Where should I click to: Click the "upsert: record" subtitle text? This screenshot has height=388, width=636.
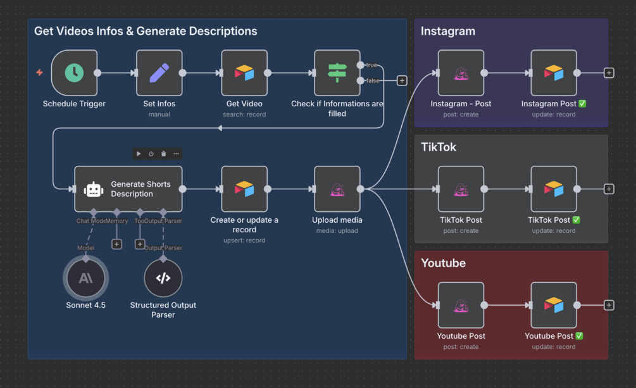pyautogui.click(x=244, y=241)
